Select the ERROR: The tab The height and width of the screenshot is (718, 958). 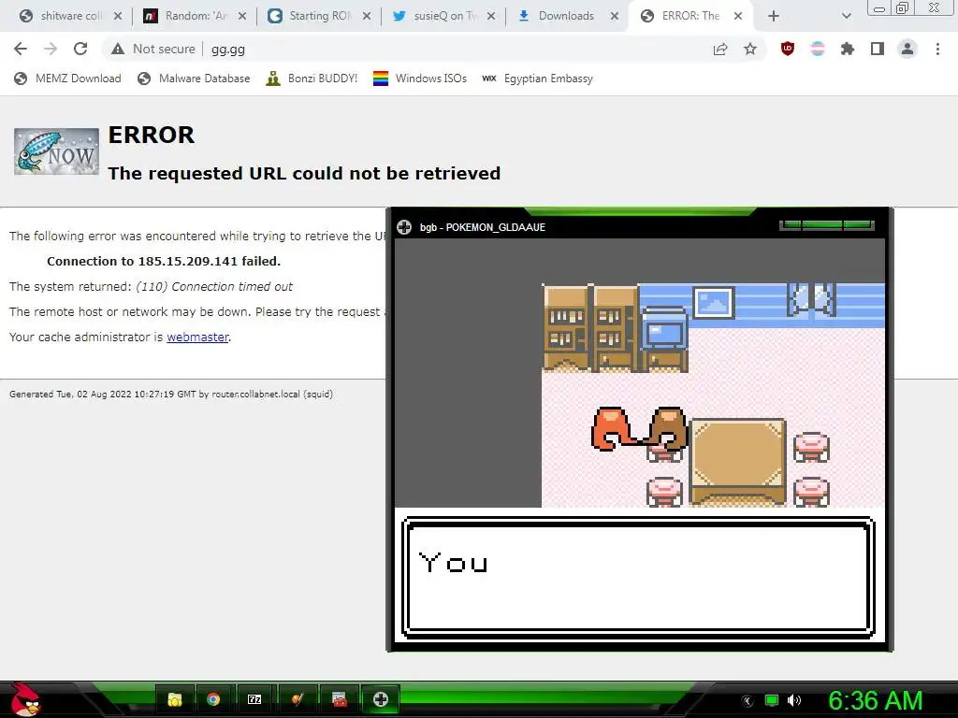pyautogui.click(x=690, y=16)
